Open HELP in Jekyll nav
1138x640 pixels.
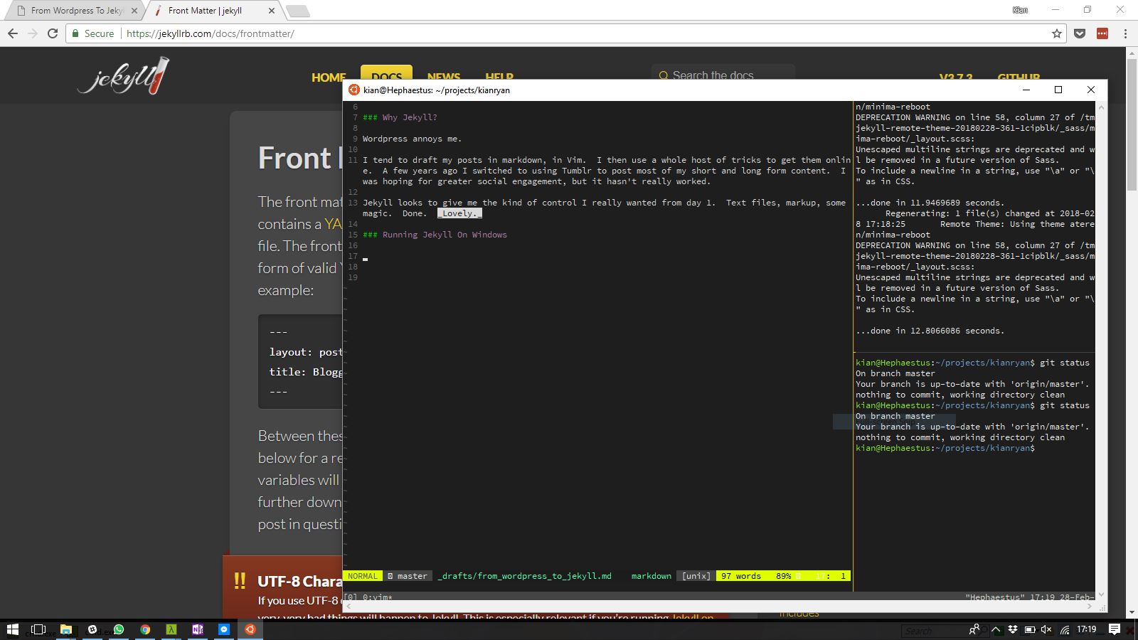499,76
